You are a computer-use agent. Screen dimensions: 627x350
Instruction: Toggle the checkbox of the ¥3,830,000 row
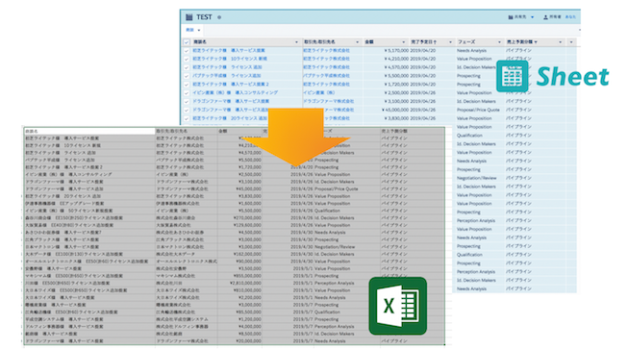click(187, 118)
